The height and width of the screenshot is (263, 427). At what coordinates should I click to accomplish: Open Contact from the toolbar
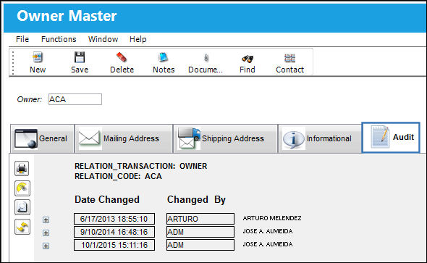(x=289, y=63)
